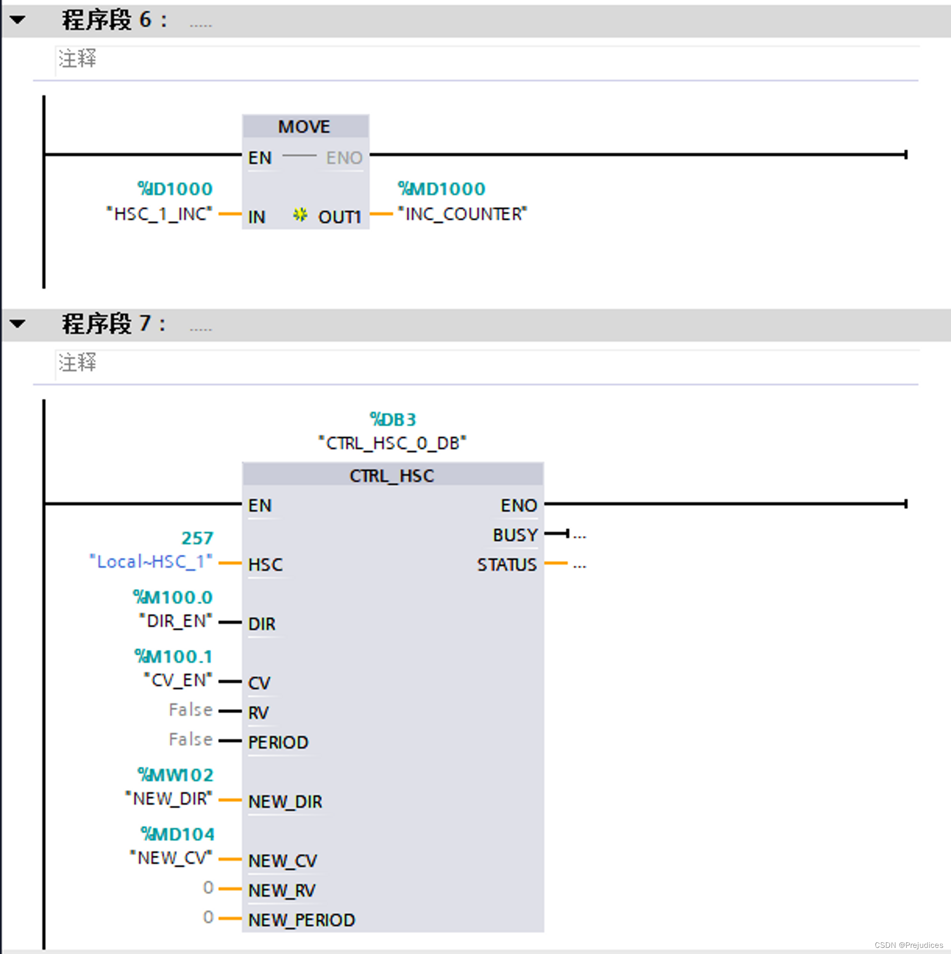The image size is (951, 954).
Task: Select the %ID1000 address operand
Action: [174, 189]
